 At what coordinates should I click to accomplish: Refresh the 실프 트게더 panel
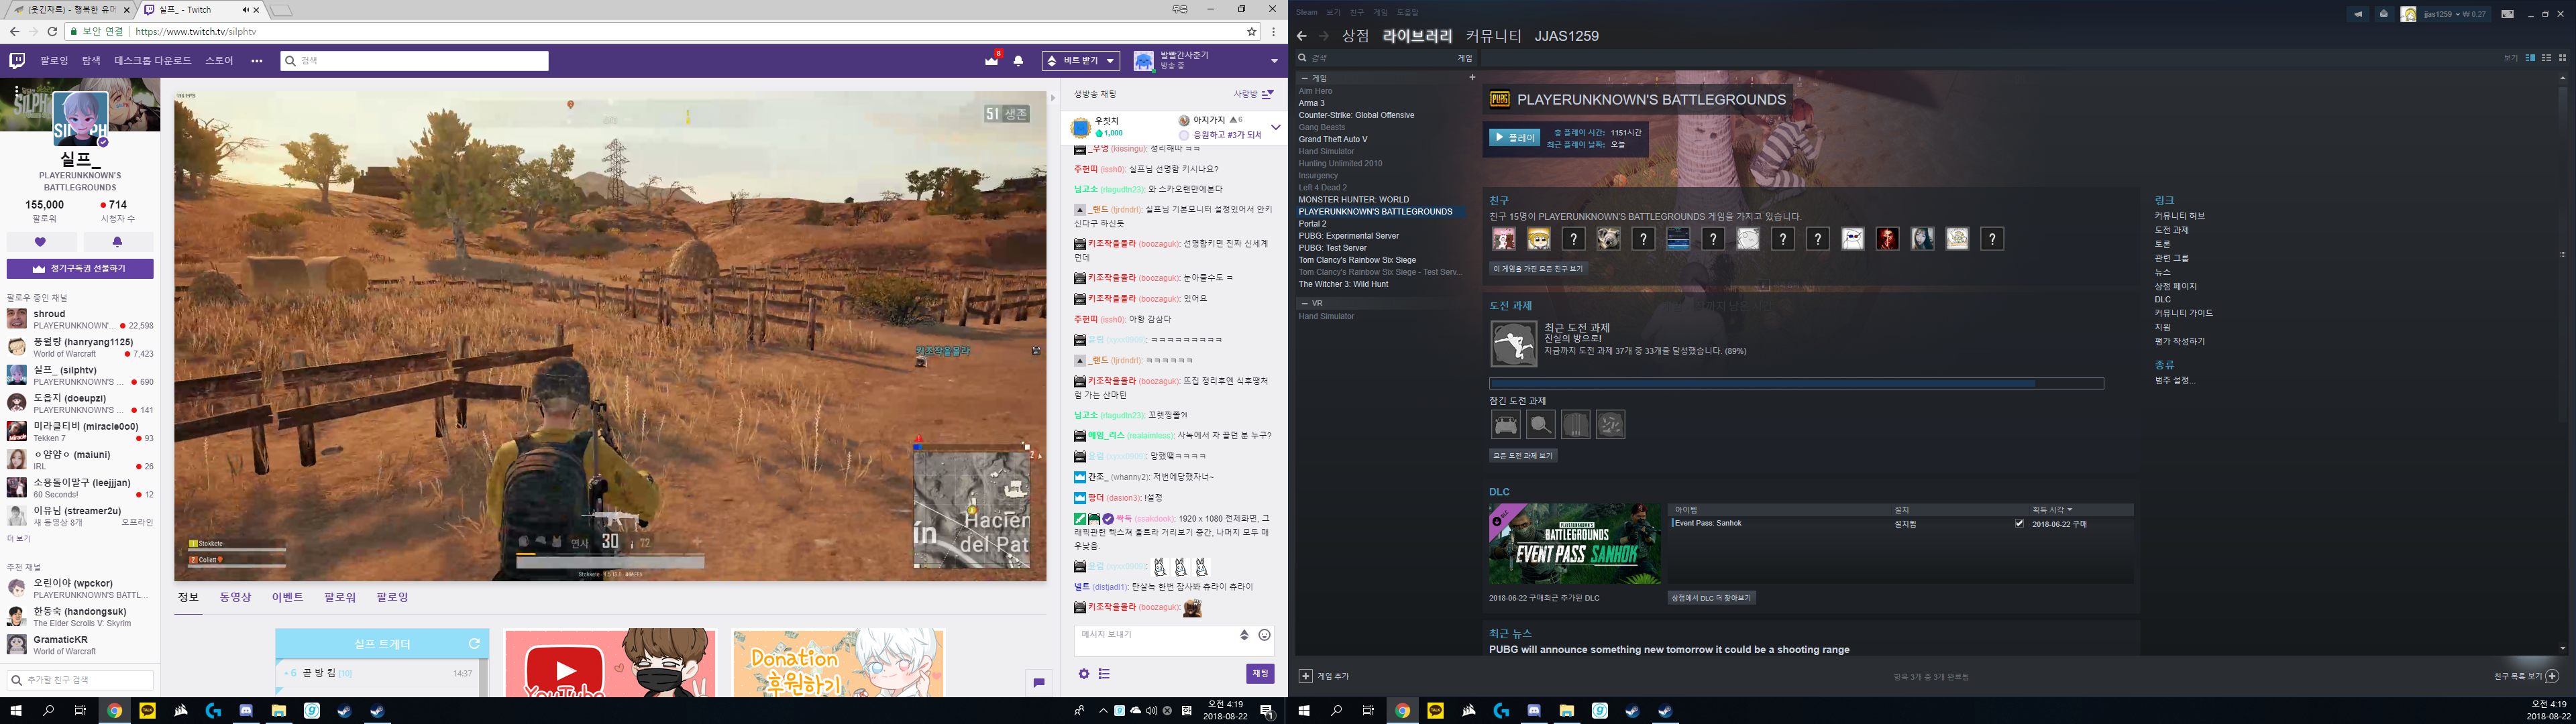[x=474, y=644]
